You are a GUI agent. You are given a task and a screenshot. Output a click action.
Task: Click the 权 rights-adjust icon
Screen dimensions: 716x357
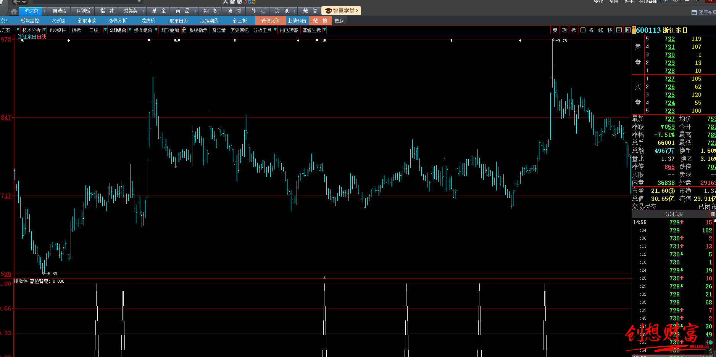592,30
